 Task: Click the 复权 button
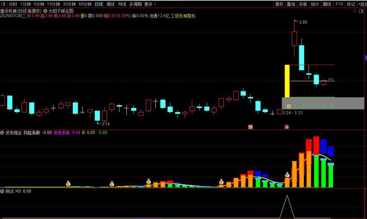tap(279, 4)
